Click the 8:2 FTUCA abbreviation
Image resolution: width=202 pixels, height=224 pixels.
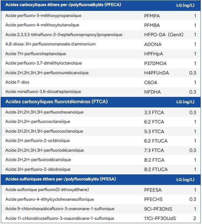156,170
